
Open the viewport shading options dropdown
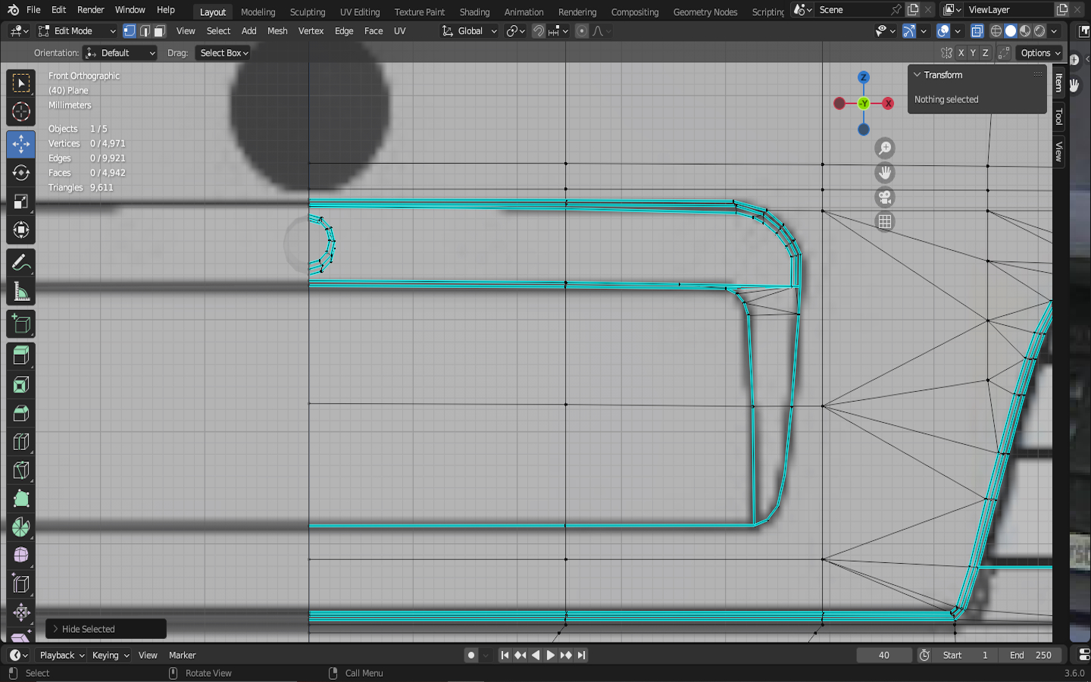click(1055, 31)
